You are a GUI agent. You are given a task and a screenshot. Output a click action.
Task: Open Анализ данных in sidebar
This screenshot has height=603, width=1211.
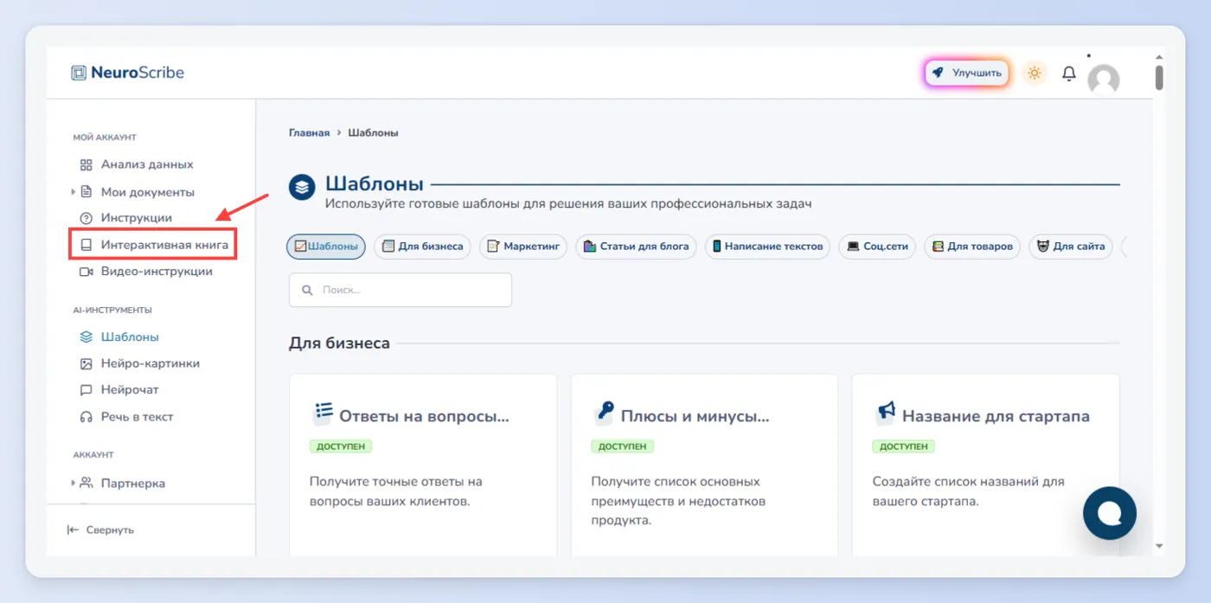click(x=147, y=164)
